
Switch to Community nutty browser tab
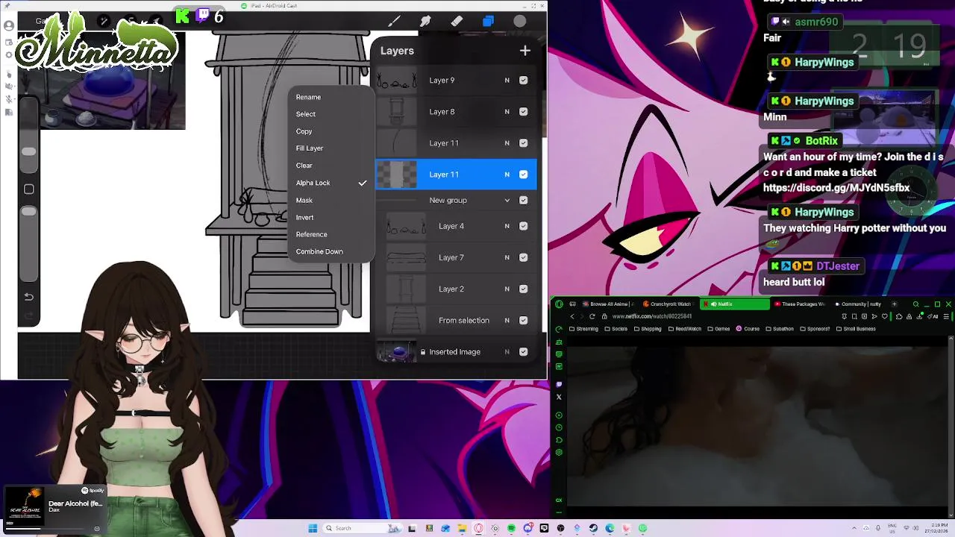click(x=858, y=304)
